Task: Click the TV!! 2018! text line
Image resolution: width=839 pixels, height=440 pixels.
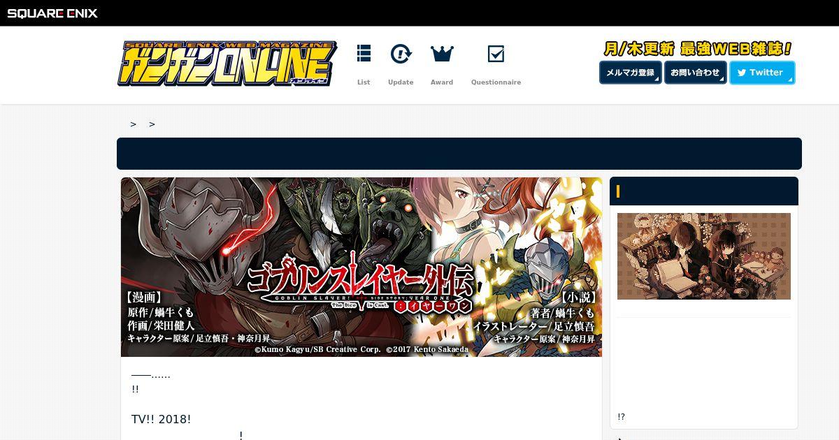Action: [161, 419]
